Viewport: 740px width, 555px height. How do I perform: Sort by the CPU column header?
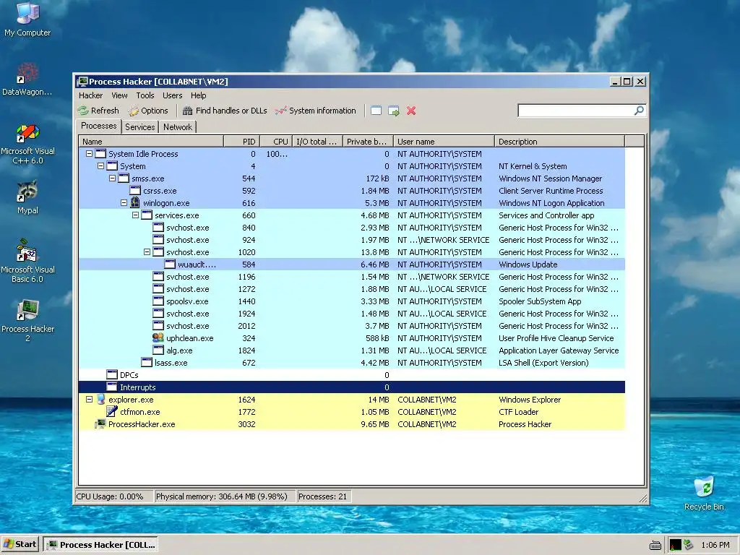[276, 141]
